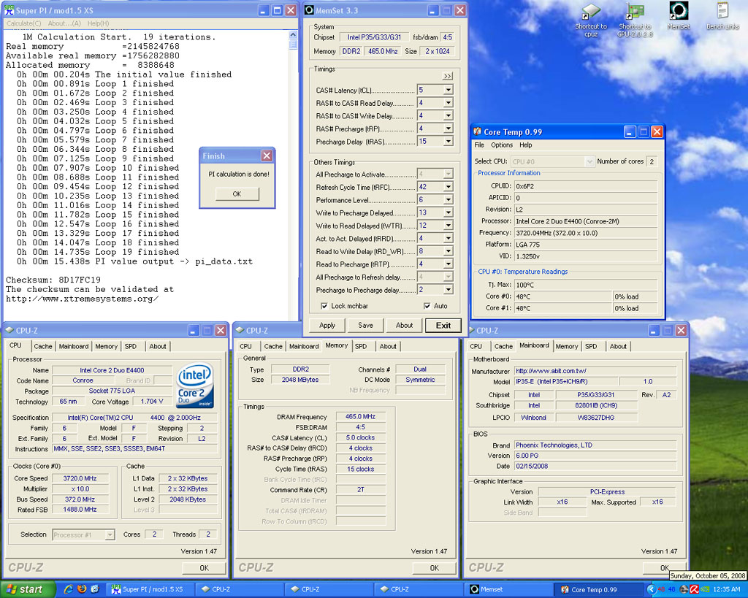Click the Exit button in MemSet
This screenshot has width=748, height=598.
pyautogui.click(x=443, y=325)
